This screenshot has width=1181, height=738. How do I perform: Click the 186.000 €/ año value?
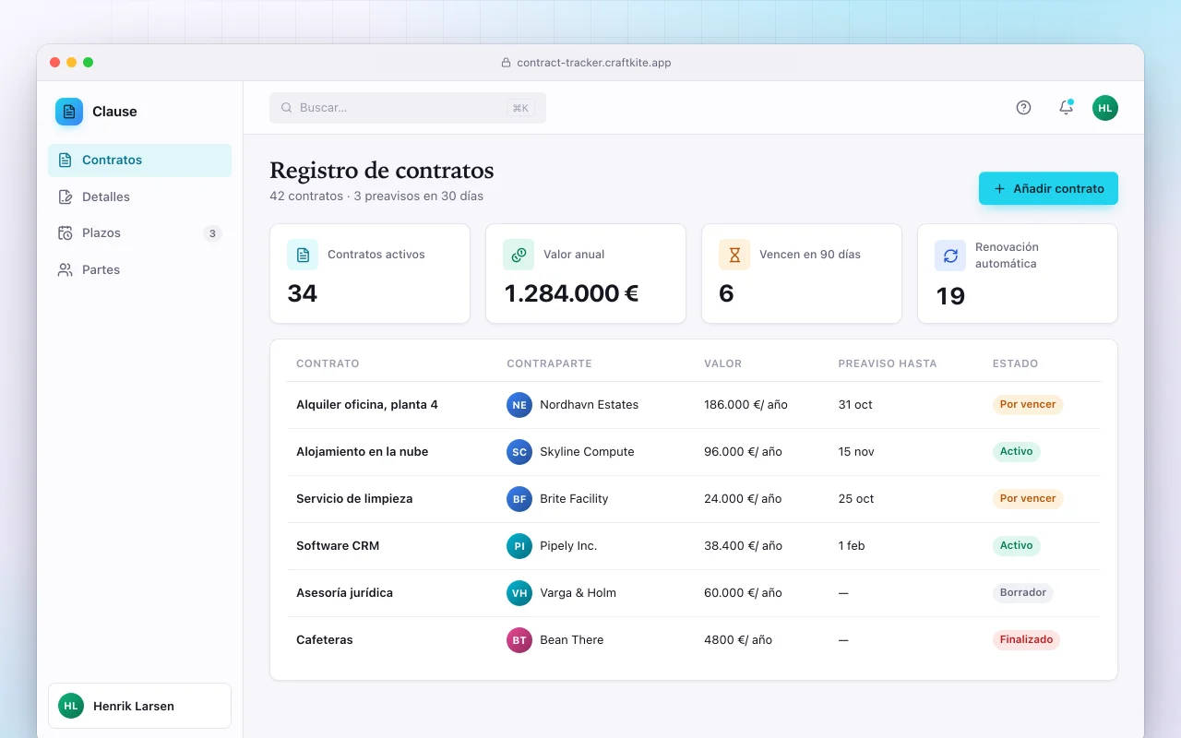[x=746, y=405]
